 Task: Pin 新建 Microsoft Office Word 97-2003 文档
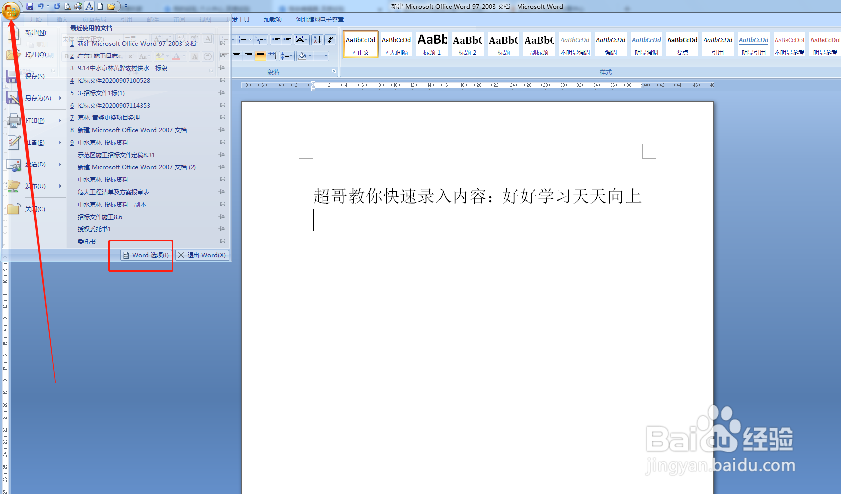coord(222,43)
